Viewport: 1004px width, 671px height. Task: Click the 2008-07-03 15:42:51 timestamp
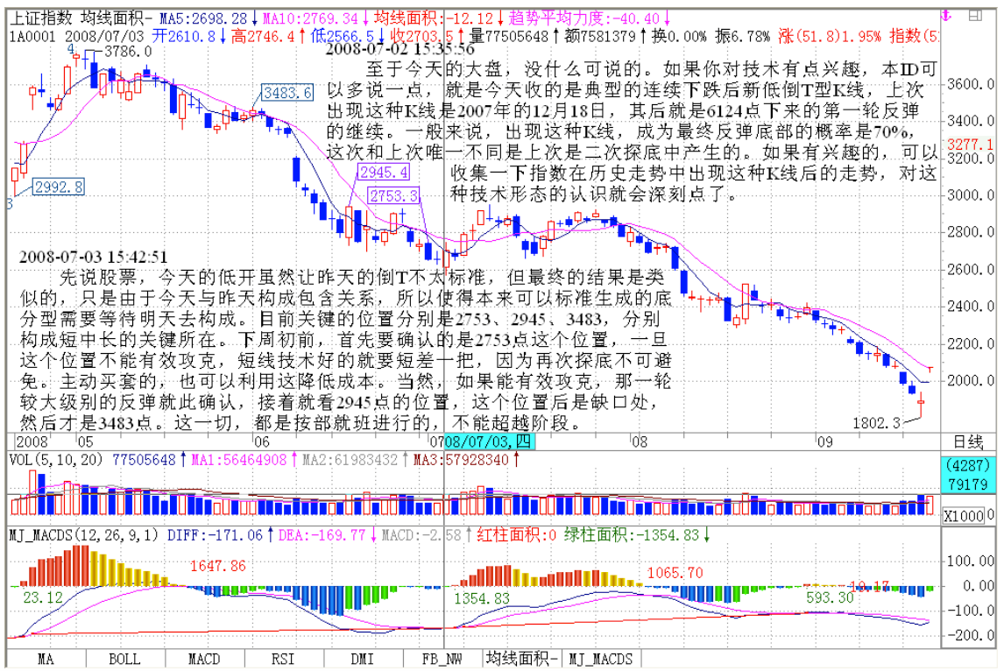(93, 257)
